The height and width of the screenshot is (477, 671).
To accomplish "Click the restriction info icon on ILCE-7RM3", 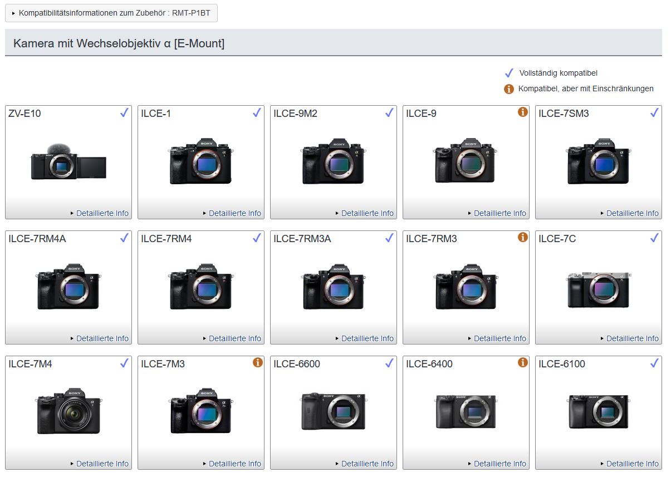I will pyautogui.click(x=522, y=237).
